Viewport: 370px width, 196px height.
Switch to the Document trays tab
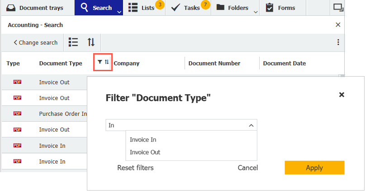click(37, 8)
